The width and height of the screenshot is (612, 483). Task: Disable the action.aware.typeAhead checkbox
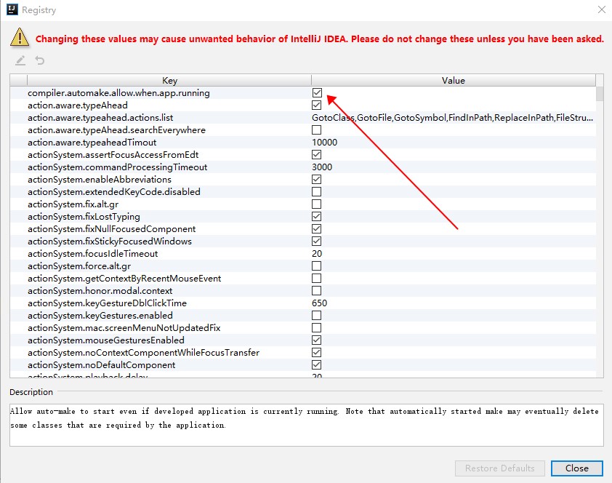(x=317, y=105)
